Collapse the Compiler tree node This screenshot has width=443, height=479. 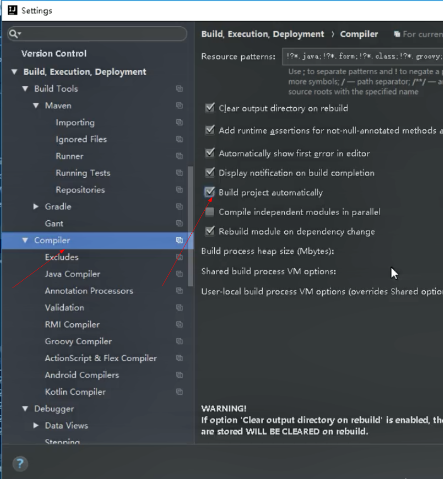tap(25, 240)
